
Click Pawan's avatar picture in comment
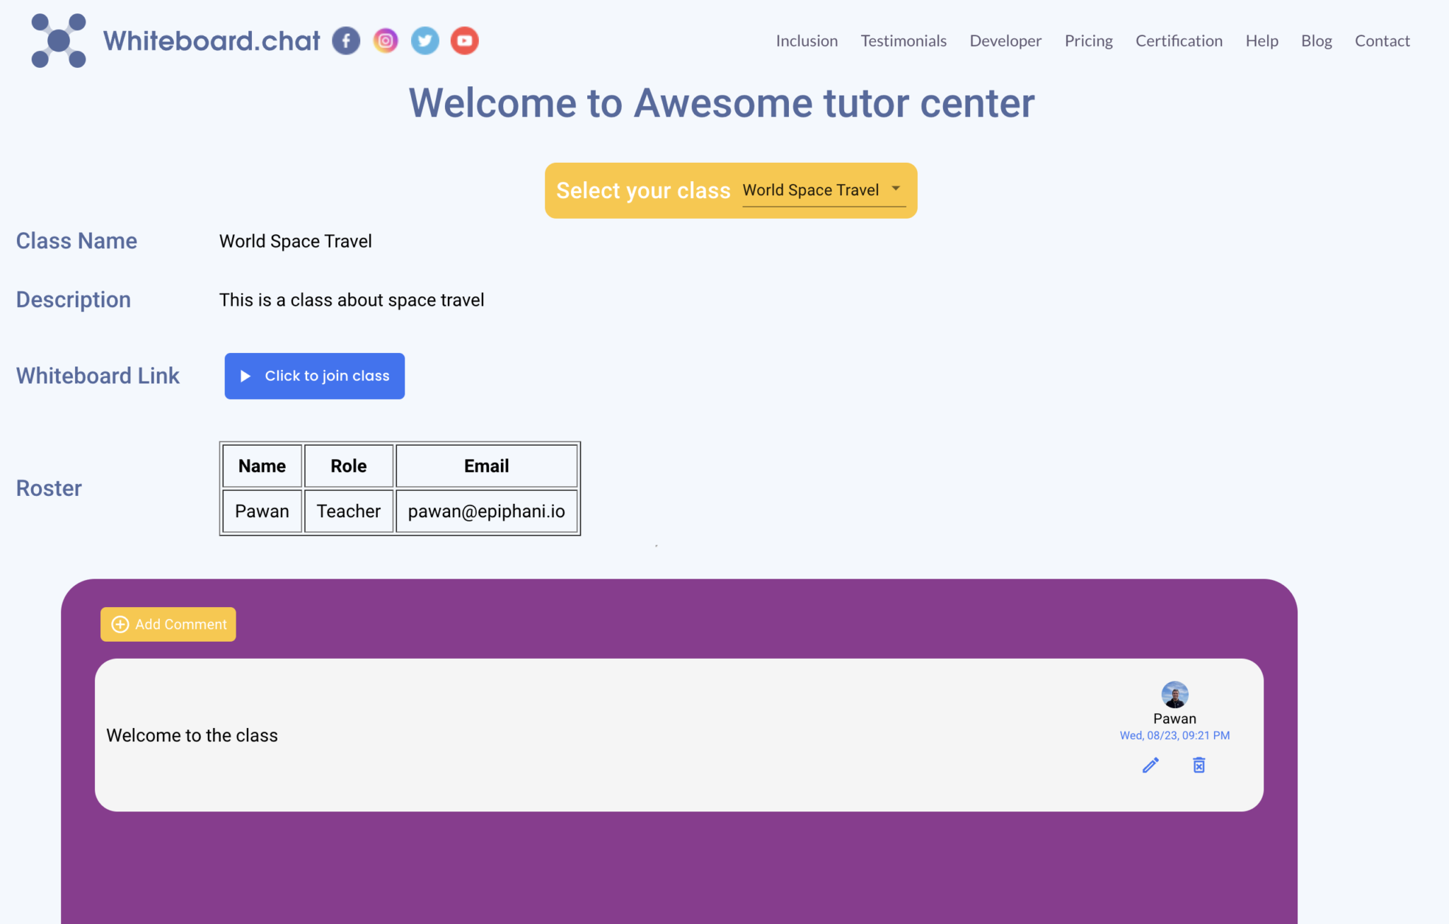point(1174,694)
